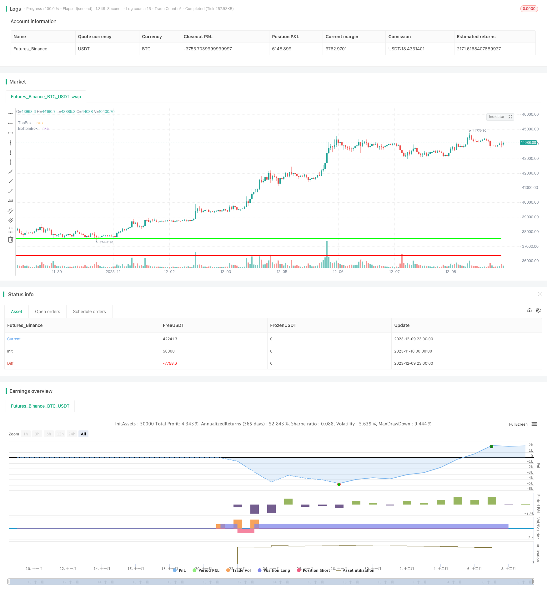Click the cloud download icon in Status info
The height and width of the screenshot is (594, 547).
click(529, 310)
